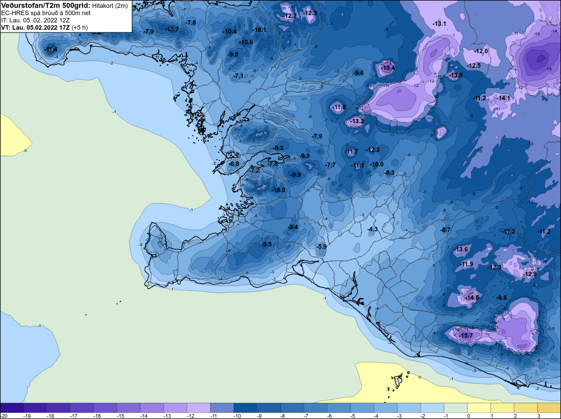
Task: Click the -13.1 temperature label
Action: click(439, 24)
